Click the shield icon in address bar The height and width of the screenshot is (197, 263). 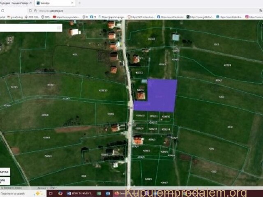pyautogui.click(x=30, y=10)
